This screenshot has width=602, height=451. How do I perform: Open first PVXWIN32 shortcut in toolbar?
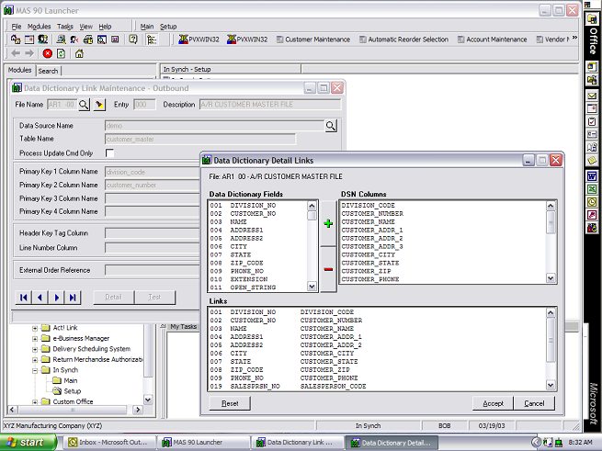tap(199, 39)
